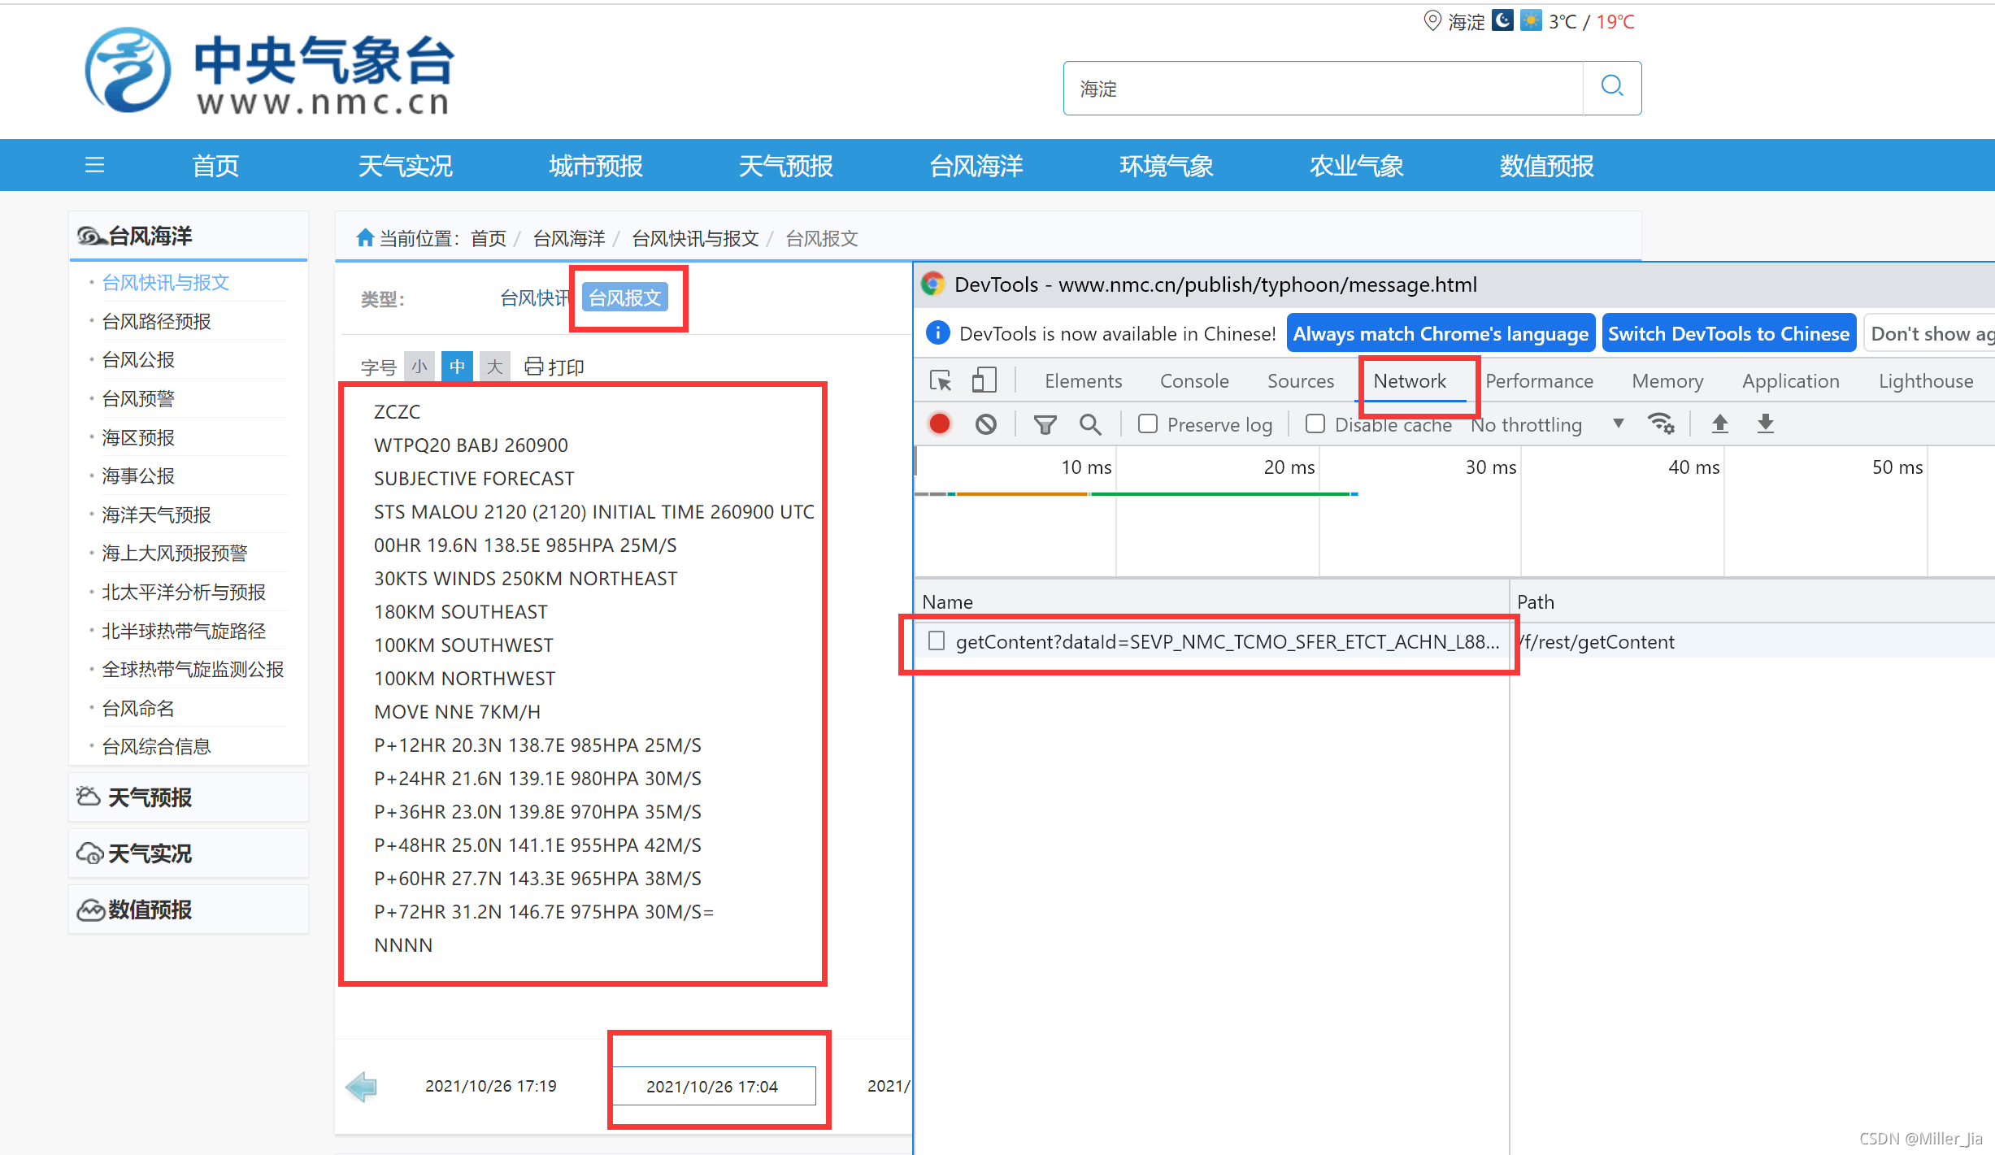This screenshot has height=1155, width=1995.
Task: Open the 台风海洋 navigation menu item
Action: 976,165
